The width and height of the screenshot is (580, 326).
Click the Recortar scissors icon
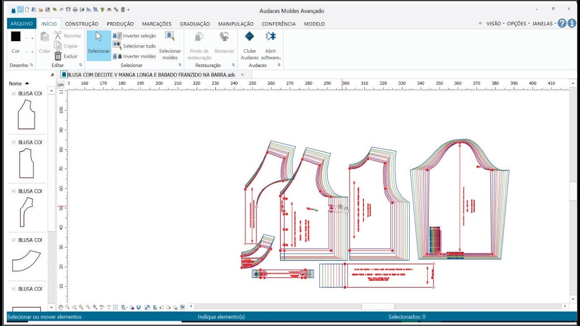click(58, 35)
